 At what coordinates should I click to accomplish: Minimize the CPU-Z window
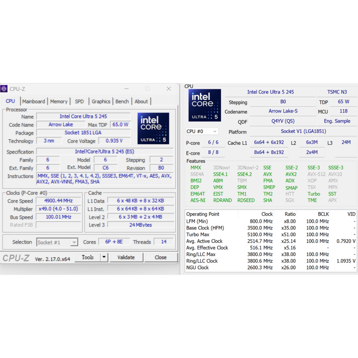[126, 89]
